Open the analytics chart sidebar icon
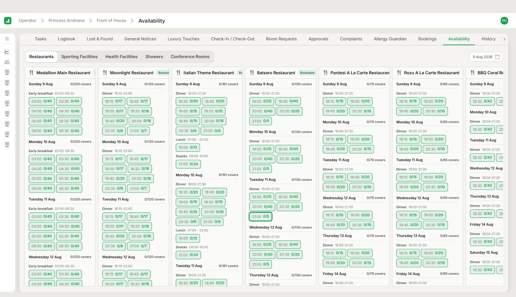The height and width of the screenshot is (297, 516). tap(7, 52)
